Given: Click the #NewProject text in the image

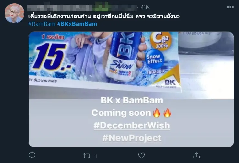Looking at the screenshot, I should pos(132,138).
